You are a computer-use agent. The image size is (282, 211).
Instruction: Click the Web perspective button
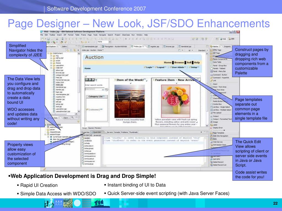tap(223, 39)
